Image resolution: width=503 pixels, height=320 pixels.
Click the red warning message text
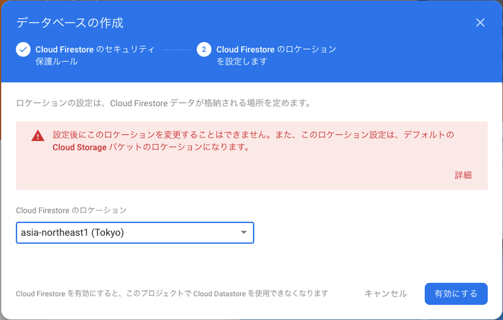tap(253, 141)
